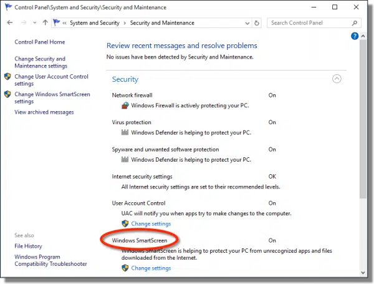Click shield icon next to UAC Change settings

point(125,223)
